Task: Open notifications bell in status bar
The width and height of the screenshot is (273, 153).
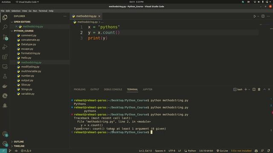Action: tap(268, 151)
